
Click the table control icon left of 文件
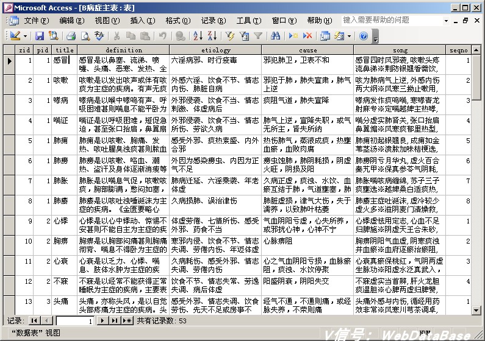coord(14,20)
